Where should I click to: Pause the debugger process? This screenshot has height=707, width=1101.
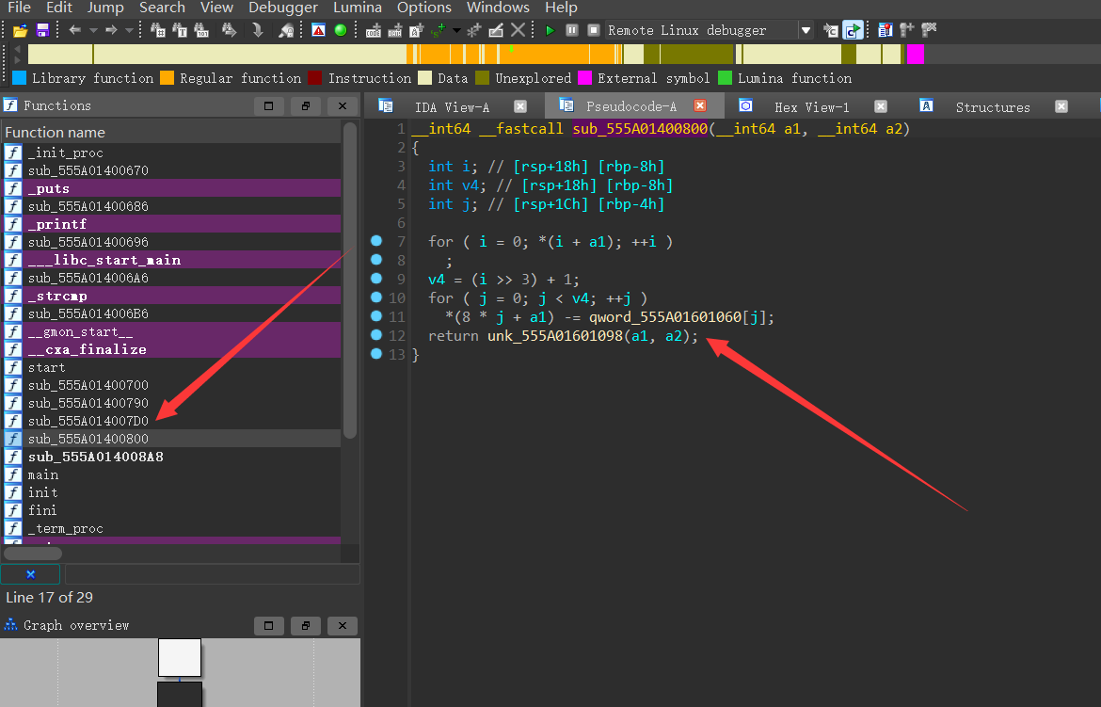pyautogui.click(x=572, y=30)
